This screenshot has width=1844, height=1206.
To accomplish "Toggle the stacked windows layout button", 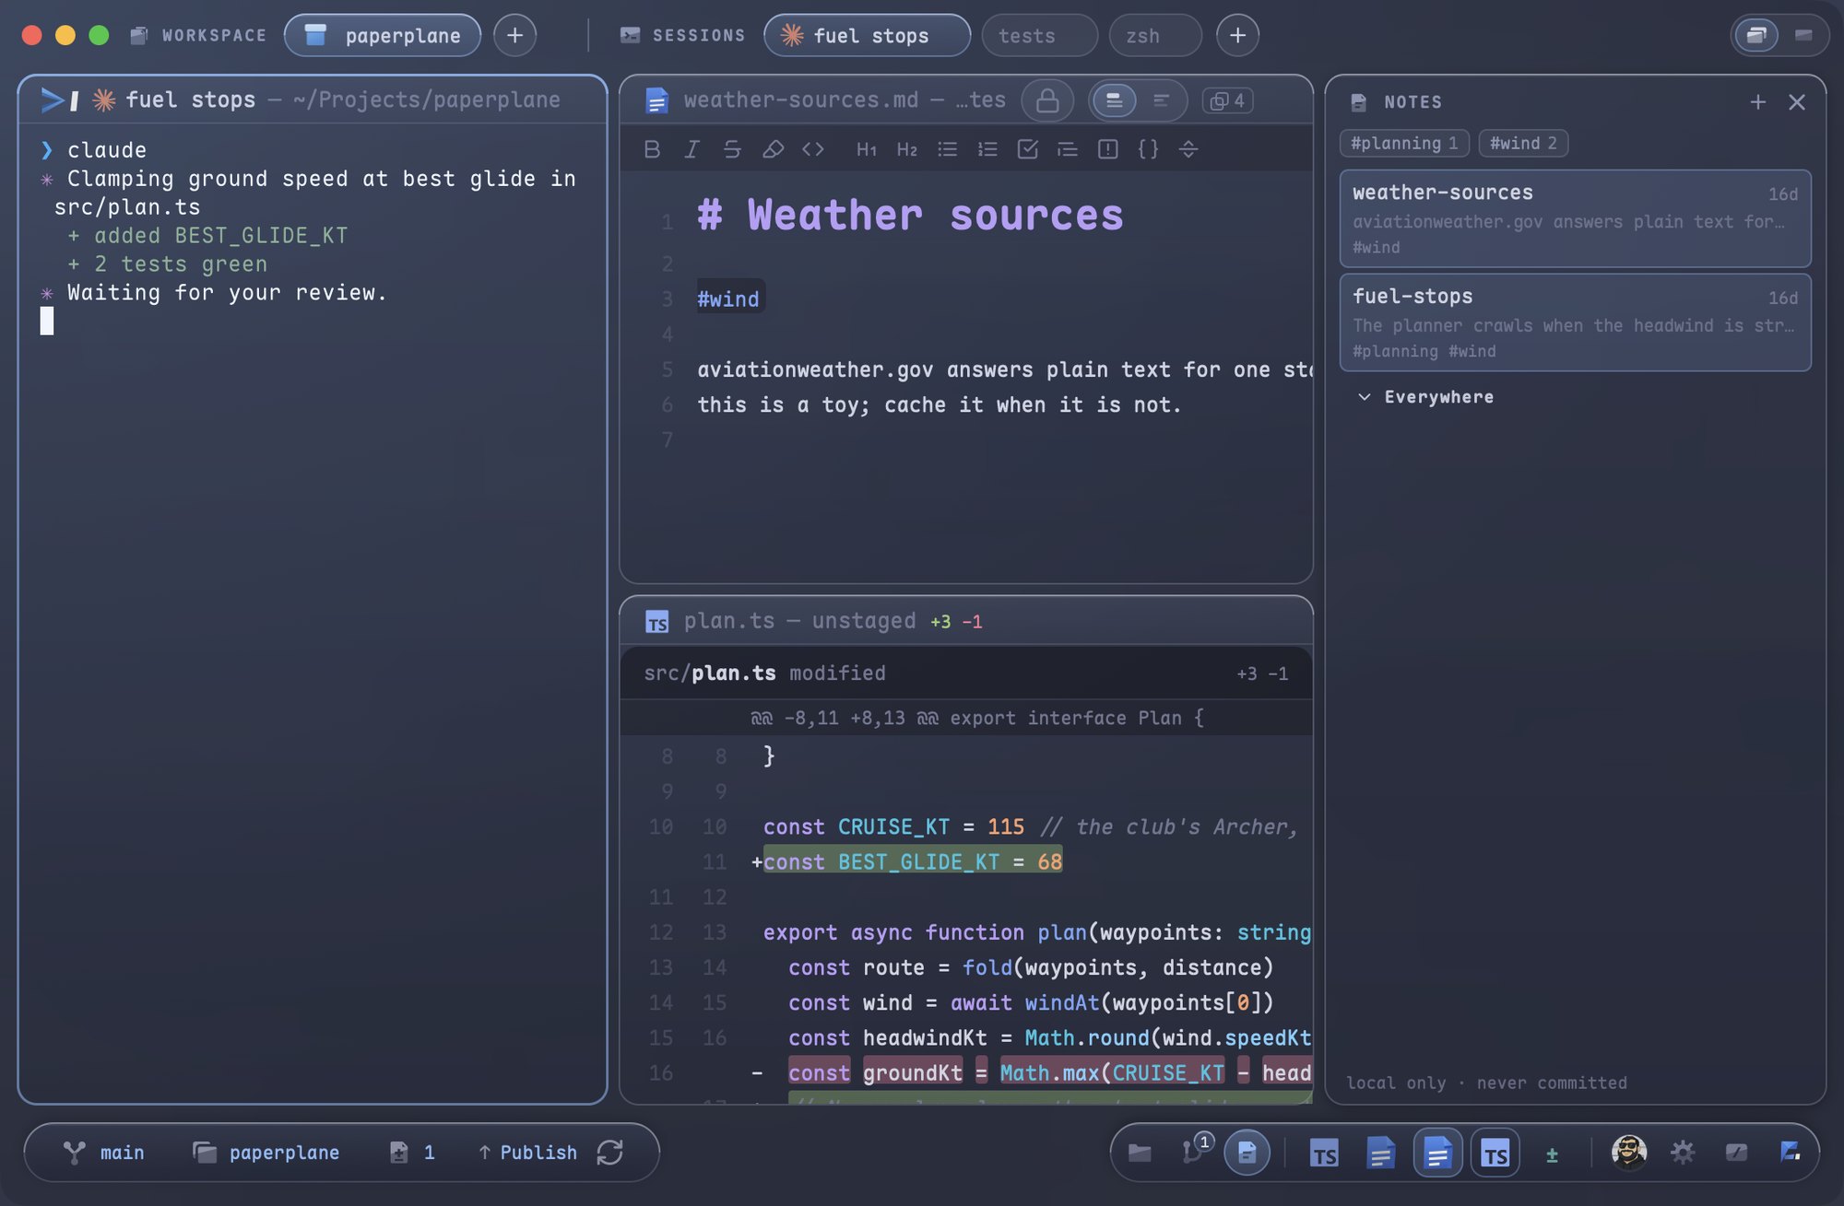I will tap(1756, 36).
